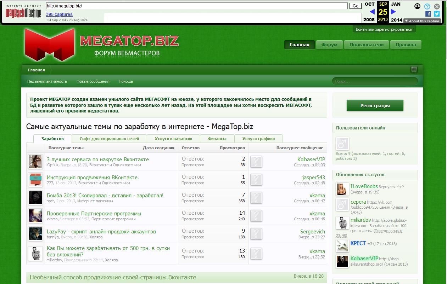Open Wayback help question mark icon
Viewport: 447px width, 284px height.
(427, 6)
